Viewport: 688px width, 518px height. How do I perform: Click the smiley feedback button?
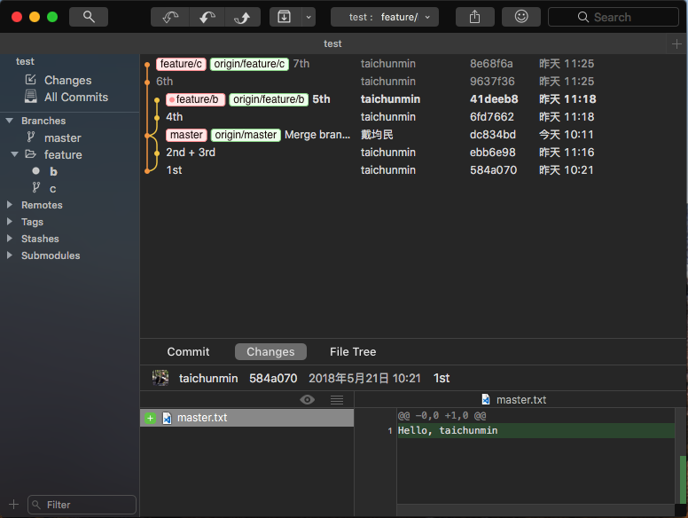(520, 17)
